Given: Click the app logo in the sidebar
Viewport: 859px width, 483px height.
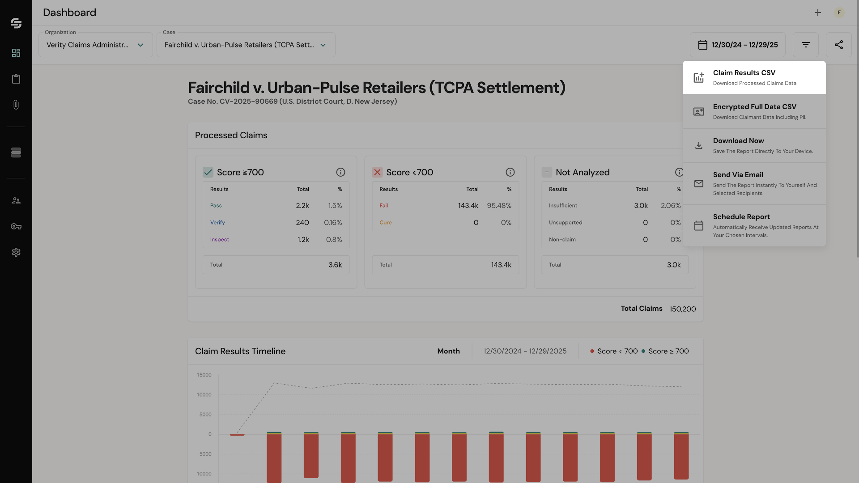Looking at the screenshot, I should tap(16, 23).
